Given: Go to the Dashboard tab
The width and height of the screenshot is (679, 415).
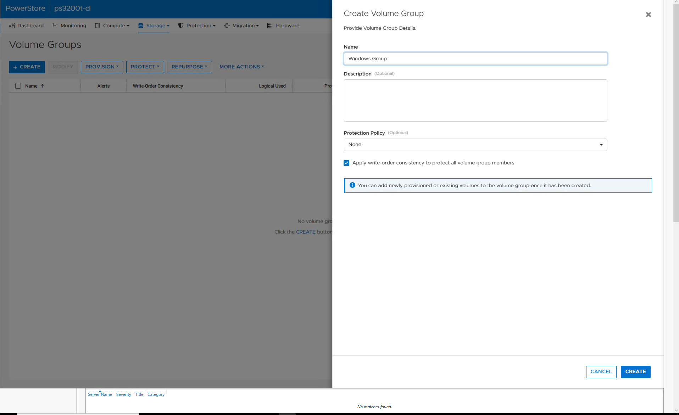Looking at the screenshot, I should [x=26, y=26].
